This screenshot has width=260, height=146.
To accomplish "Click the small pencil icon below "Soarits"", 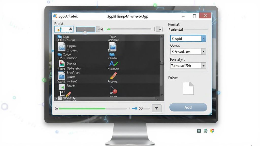I will [x=69, y=94].
